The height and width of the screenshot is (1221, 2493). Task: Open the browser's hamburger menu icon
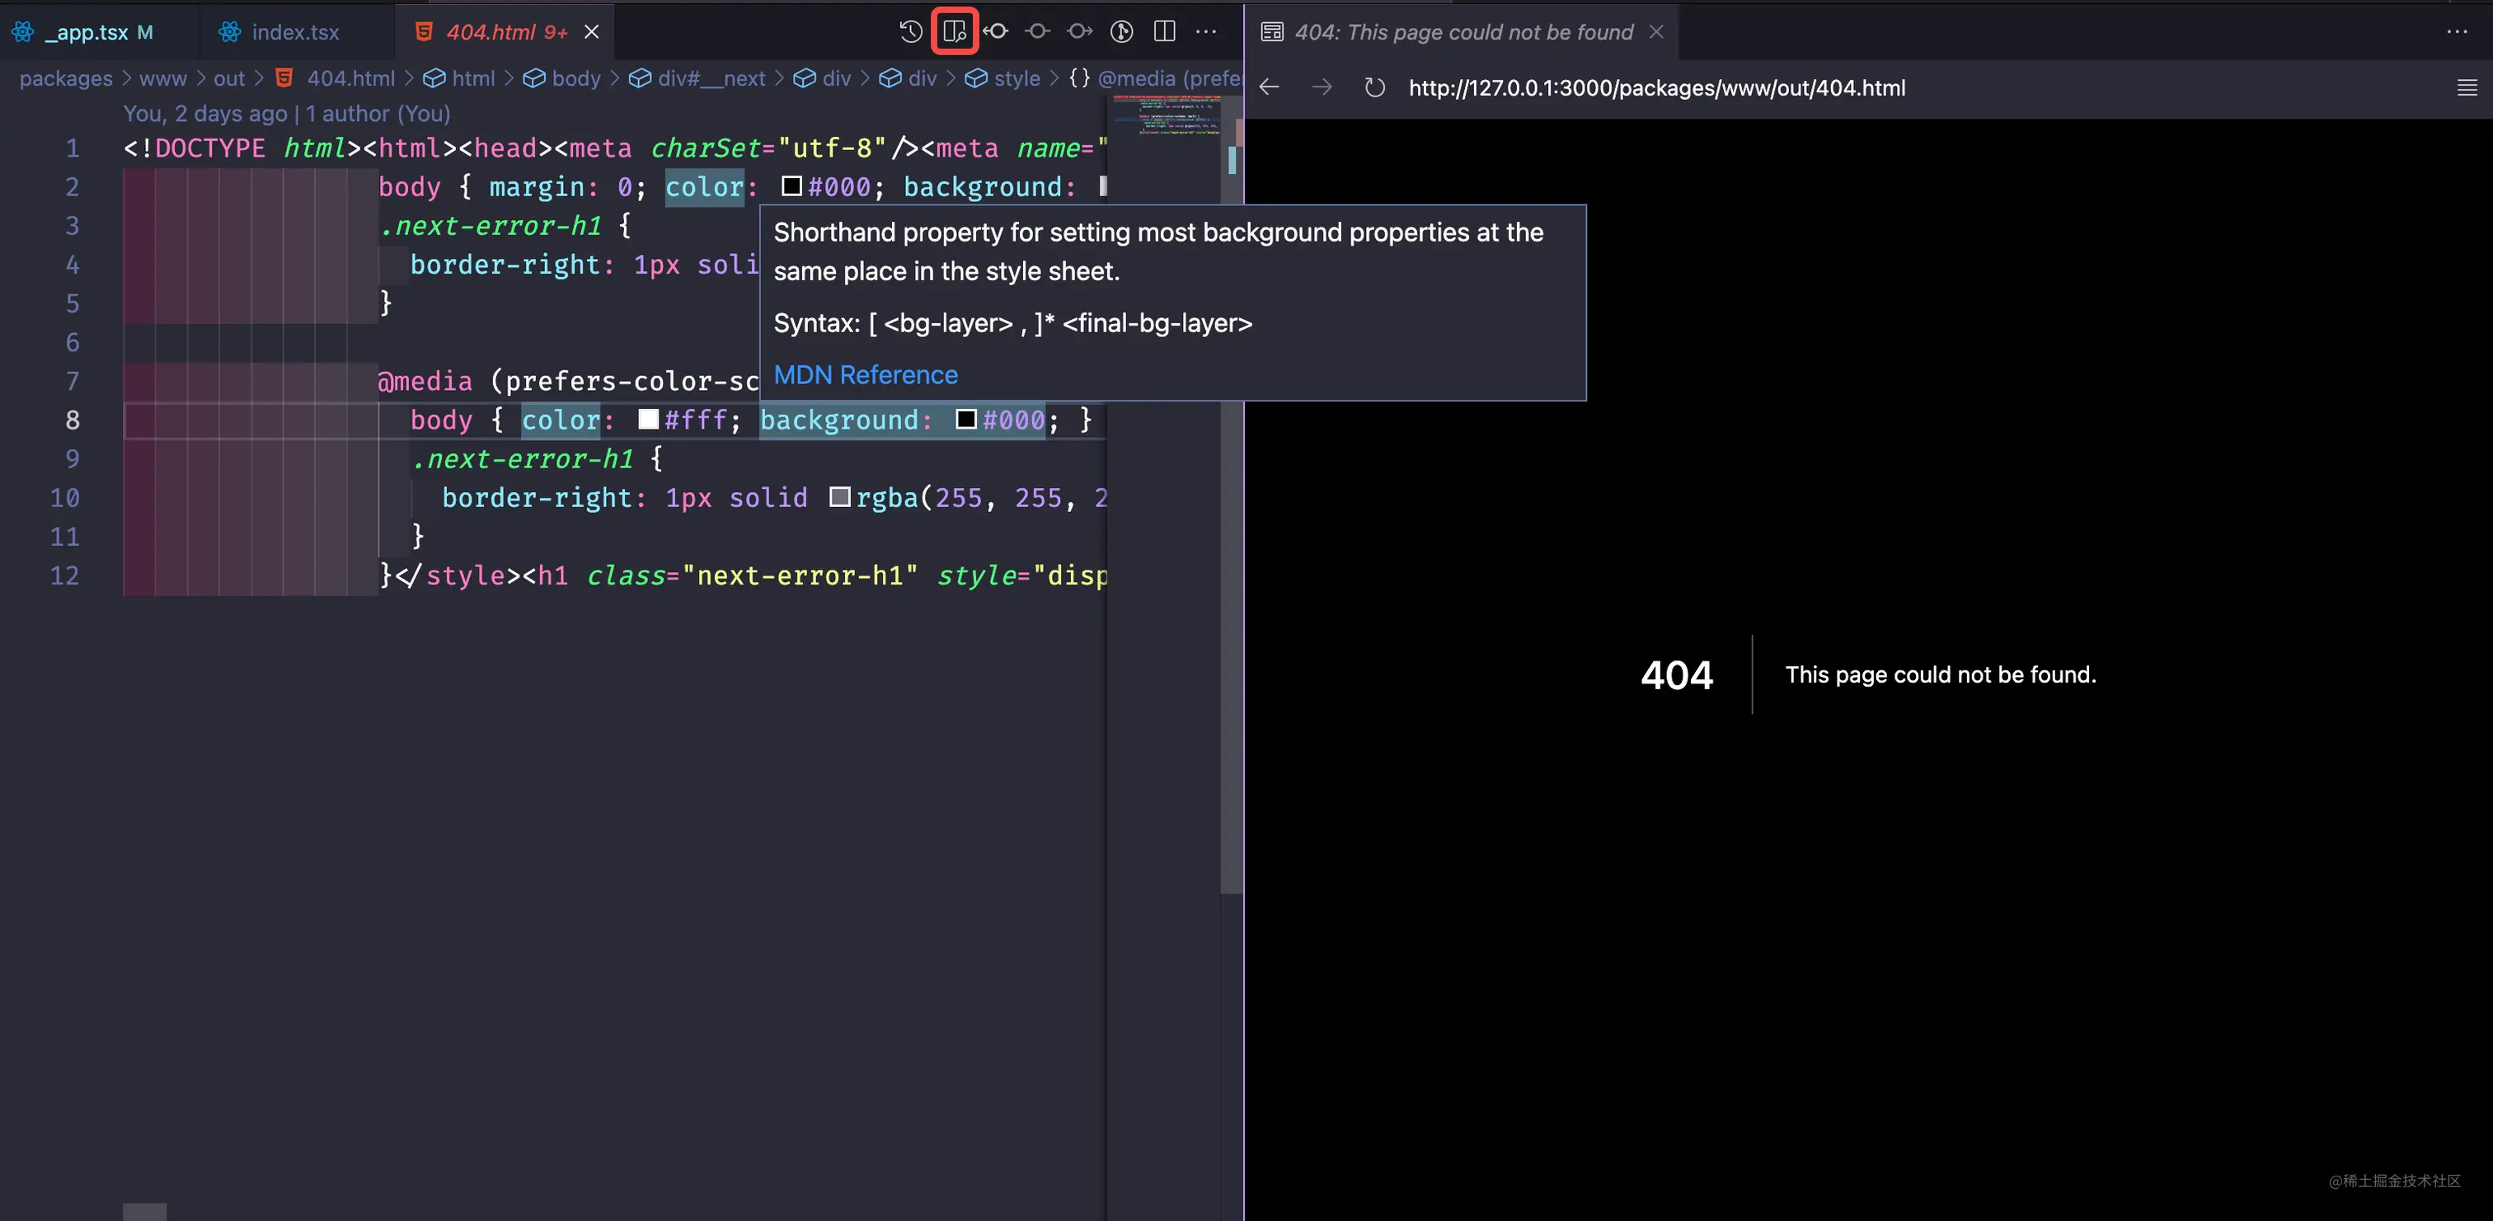[2466, 87]
